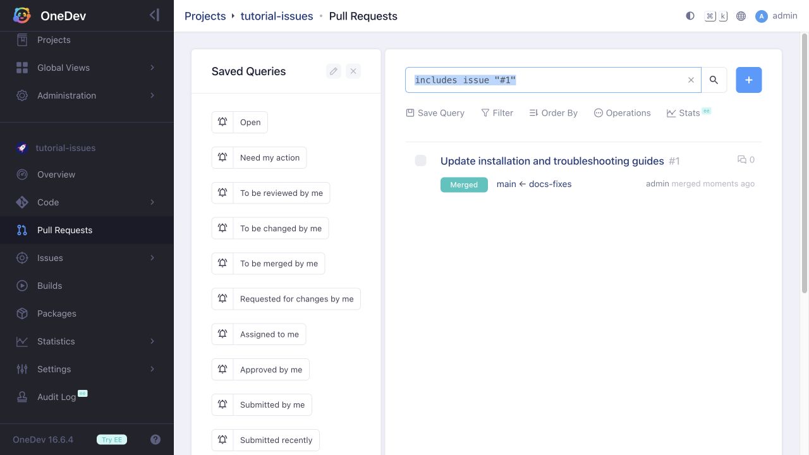The width and height of the screenshot is (809, 455).
Task: Toggle the watch bell for To be merged by me
Action: click(x=222, y=264)
